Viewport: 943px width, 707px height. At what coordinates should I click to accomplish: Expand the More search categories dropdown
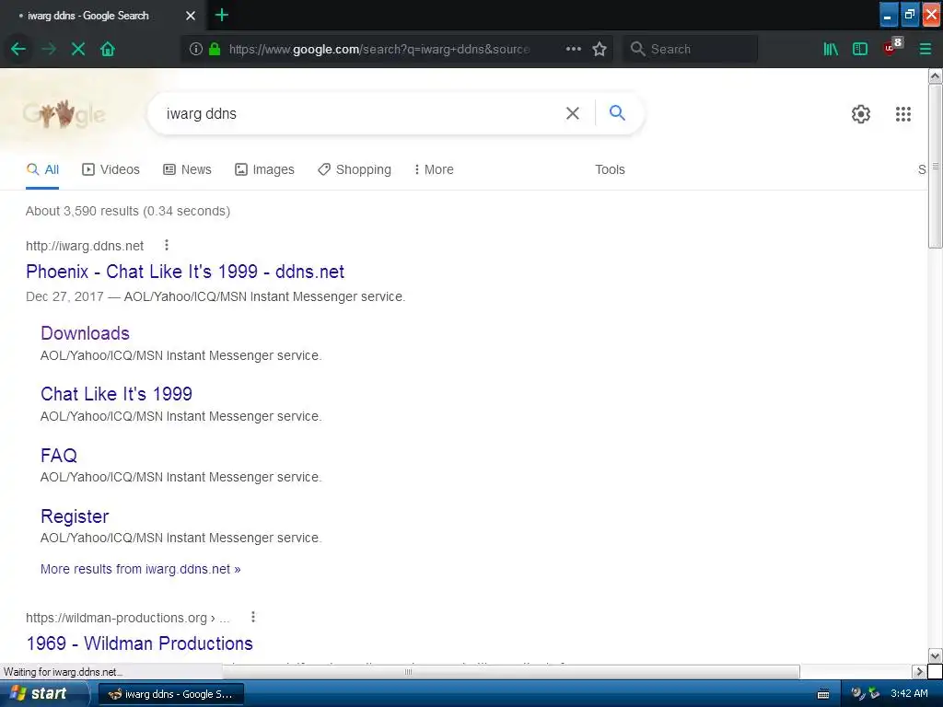coord(434,169)
